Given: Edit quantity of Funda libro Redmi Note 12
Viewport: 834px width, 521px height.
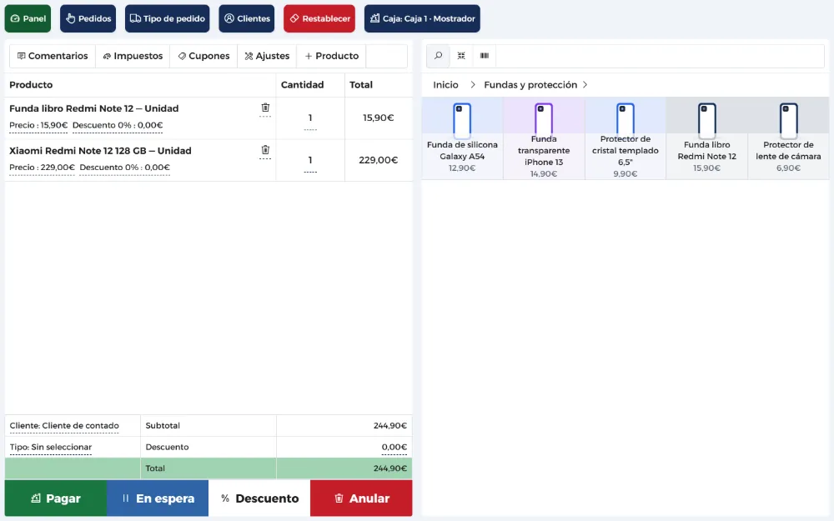Looking at the screenshot, I should [310, 118].
